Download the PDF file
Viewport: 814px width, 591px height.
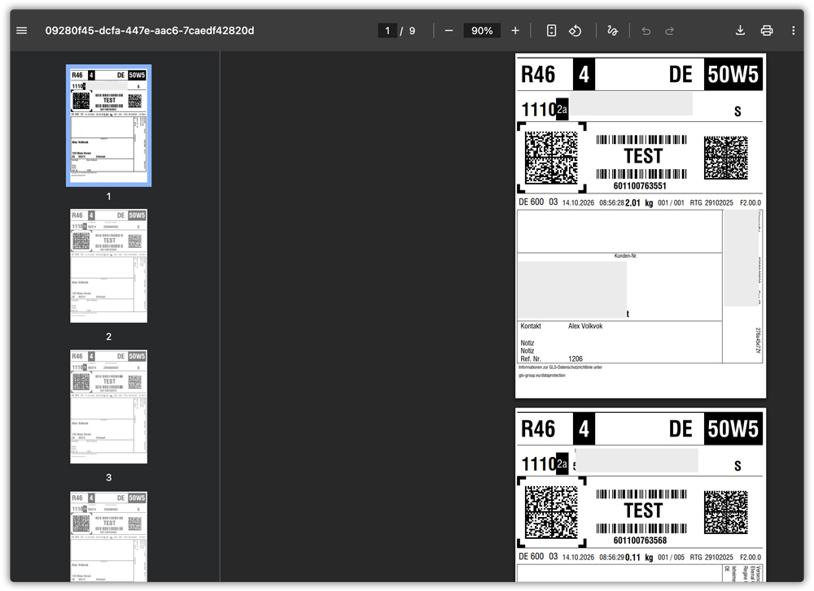740,31
